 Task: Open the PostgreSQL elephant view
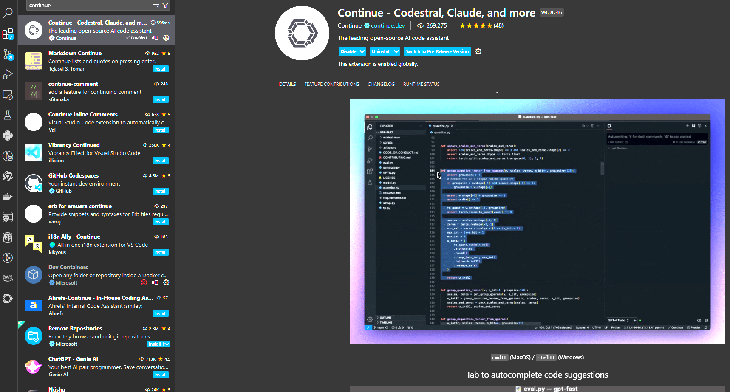coord(8,237)
